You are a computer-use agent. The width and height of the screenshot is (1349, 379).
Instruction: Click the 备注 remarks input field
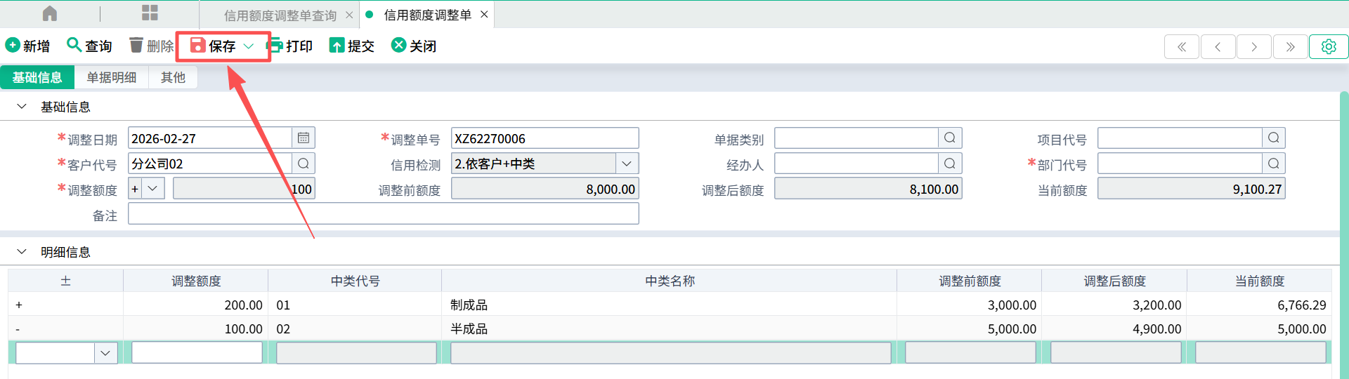point(383,214)
